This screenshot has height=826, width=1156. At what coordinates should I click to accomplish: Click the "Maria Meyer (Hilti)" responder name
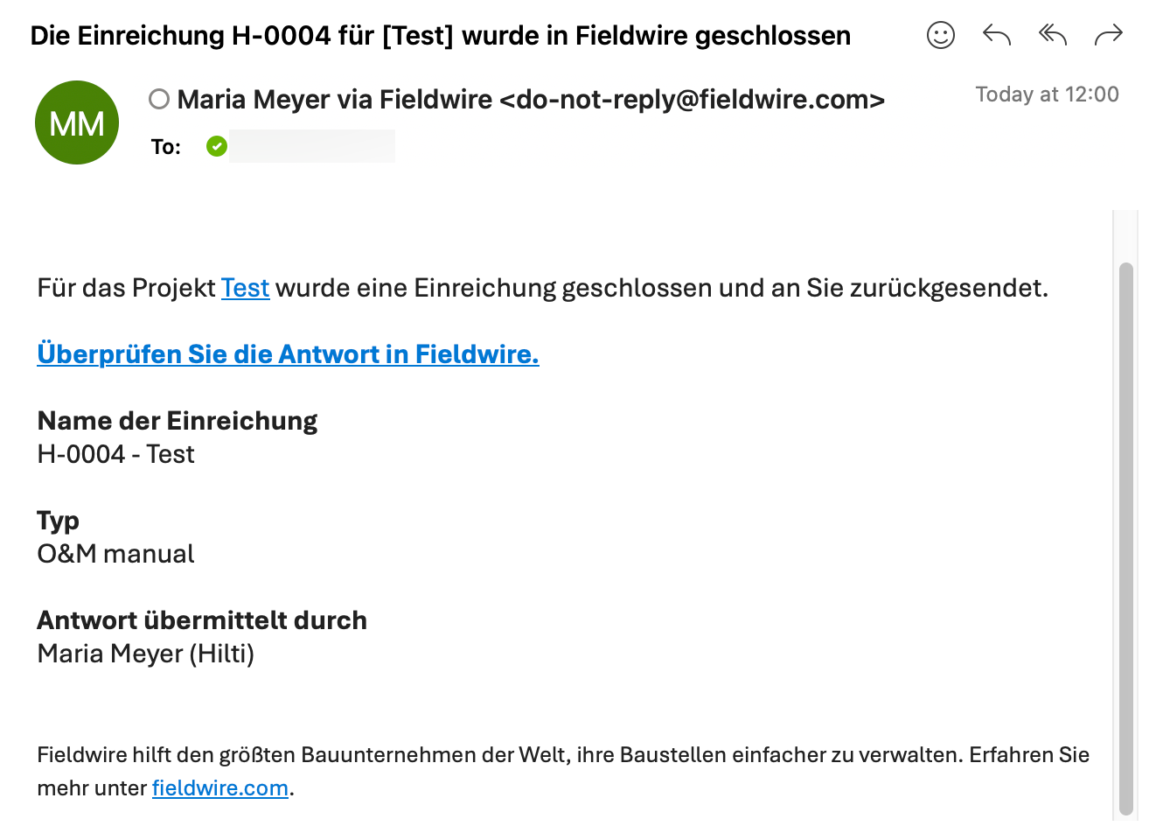[145, 654]
